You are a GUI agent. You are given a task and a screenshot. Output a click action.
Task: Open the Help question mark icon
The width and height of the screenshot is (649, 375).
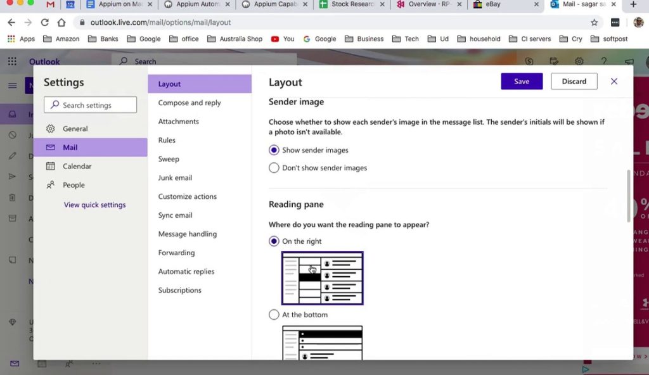click(x=603, y=61)
